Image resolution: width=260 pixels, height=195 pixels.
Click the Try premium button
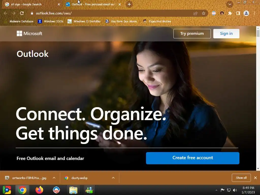tap(192, 34)
